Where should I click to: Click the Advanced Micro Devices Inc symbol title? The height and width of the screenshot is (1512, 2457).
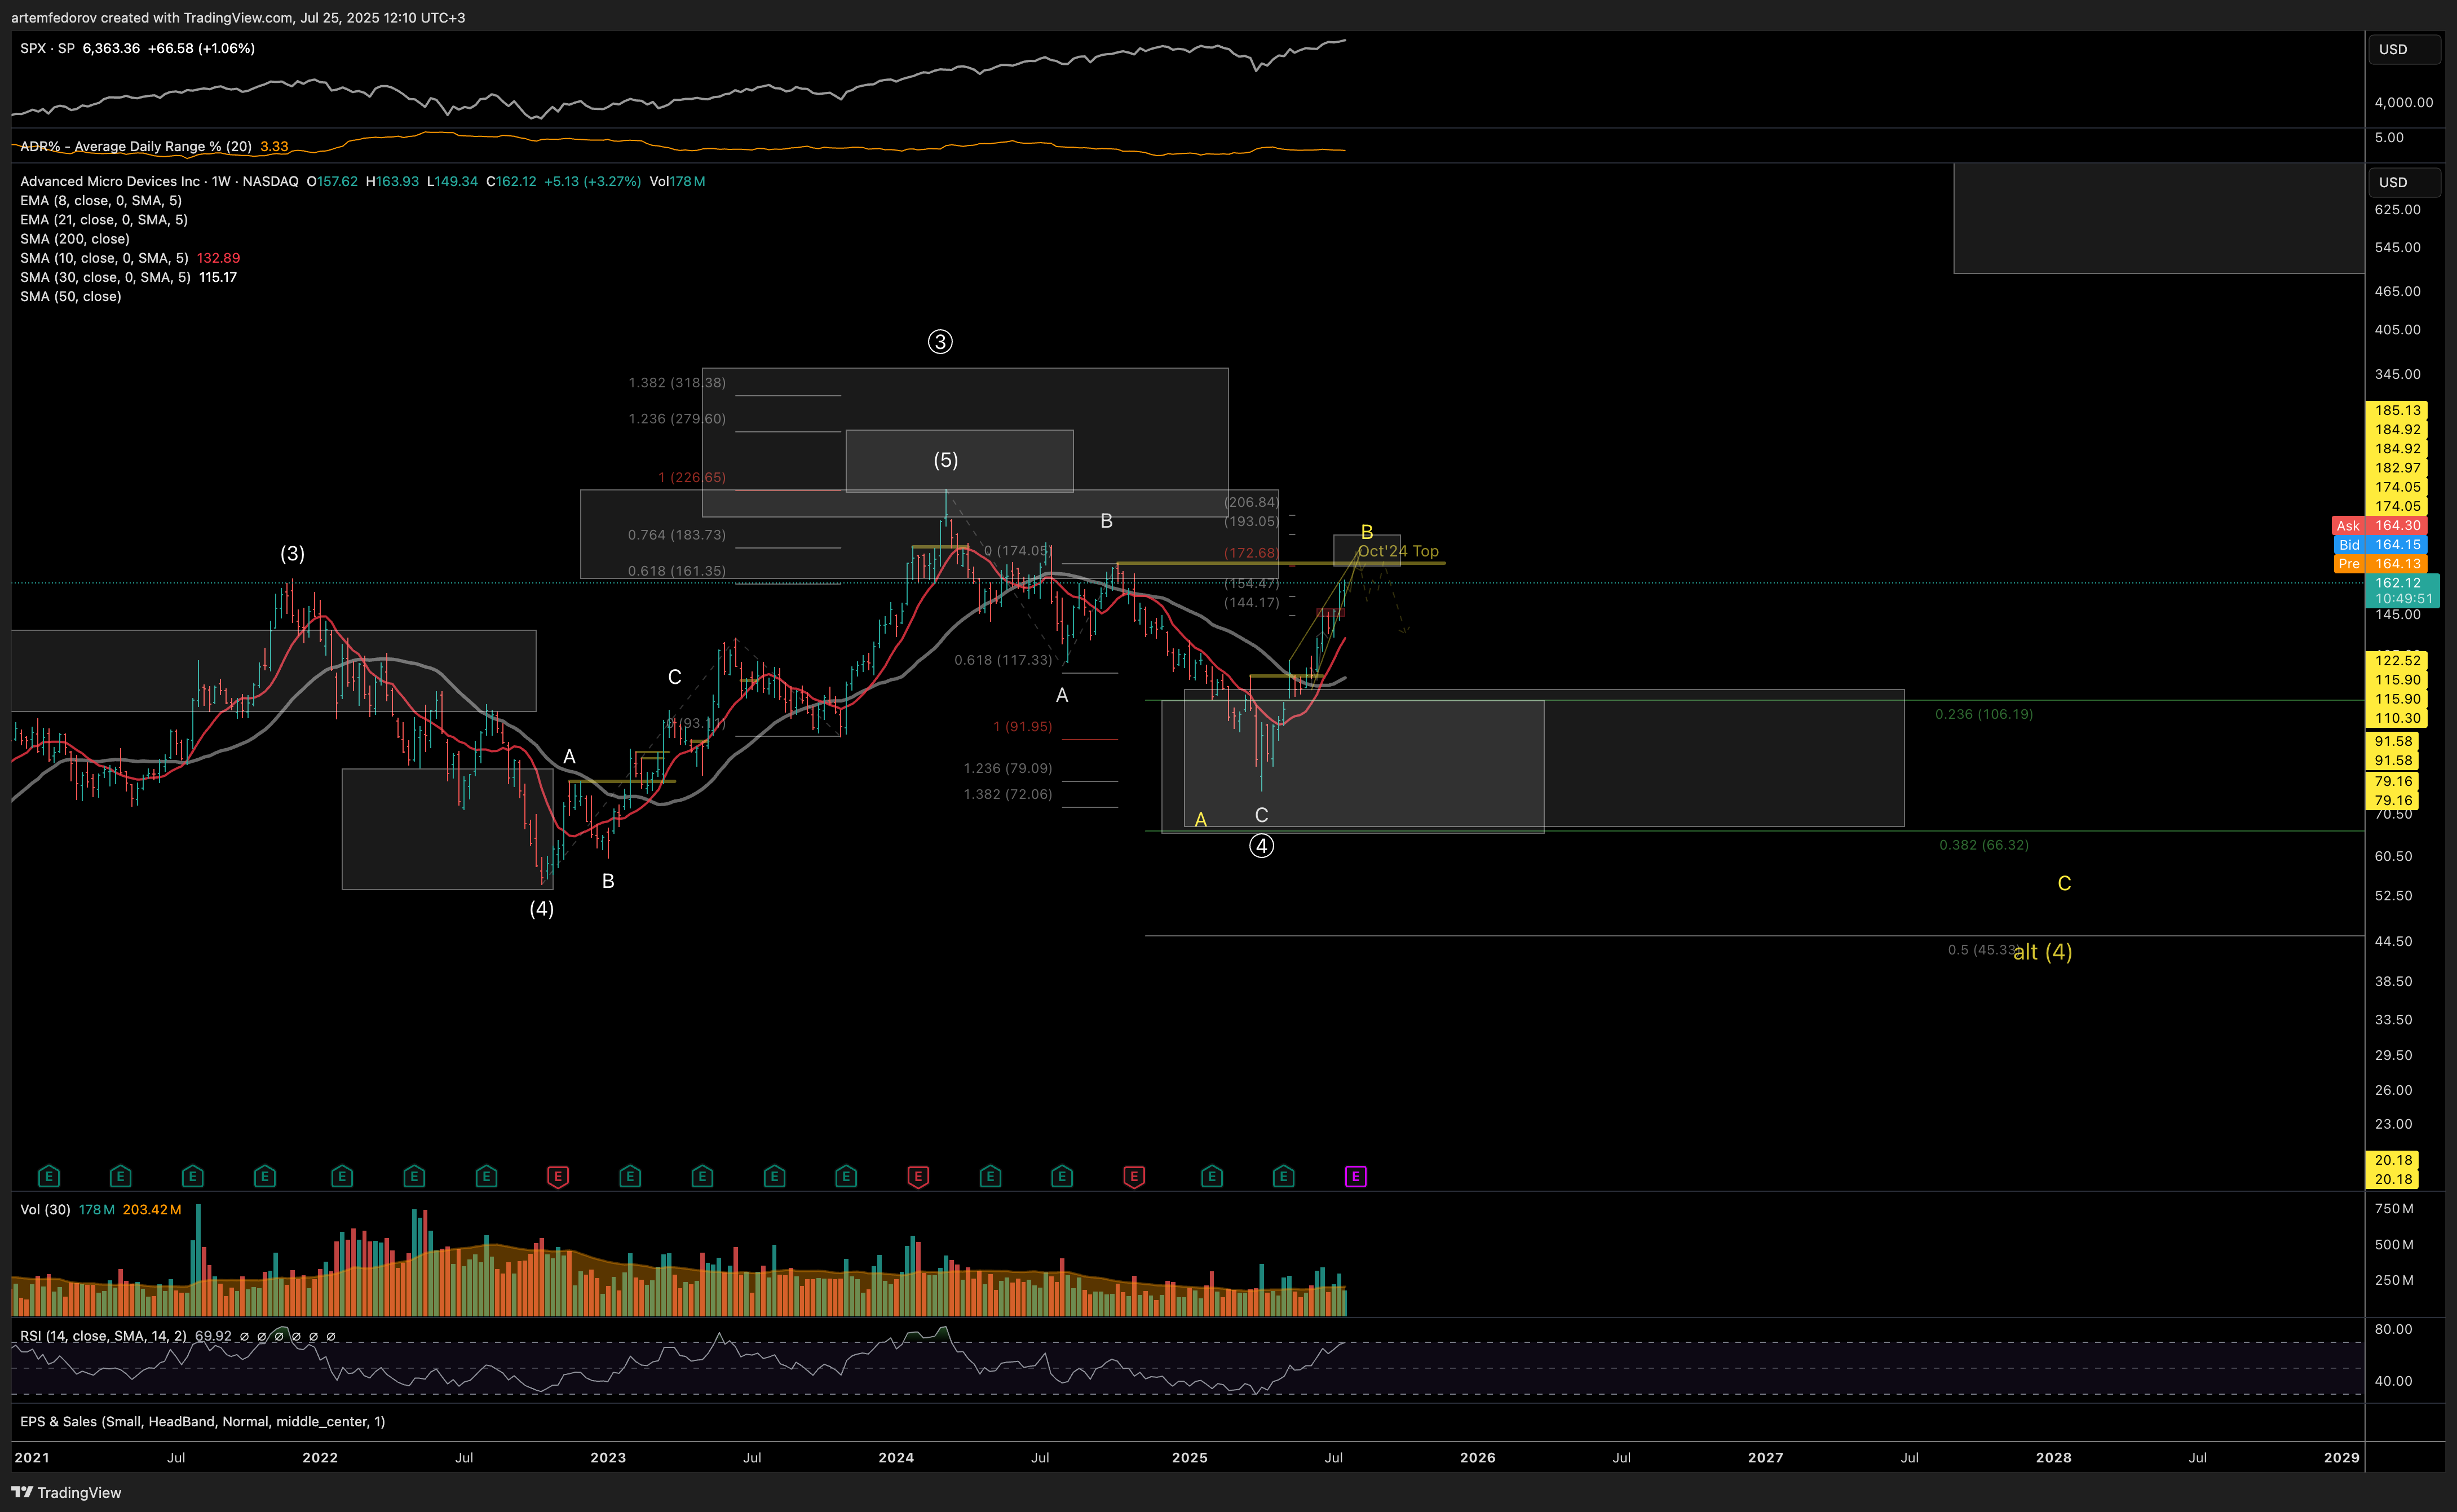pos(110,181)
